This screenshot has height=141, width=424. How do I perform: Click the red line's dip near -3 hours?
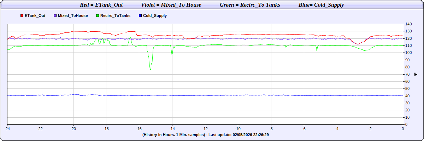pyautogui.click(x=358, y=44)
